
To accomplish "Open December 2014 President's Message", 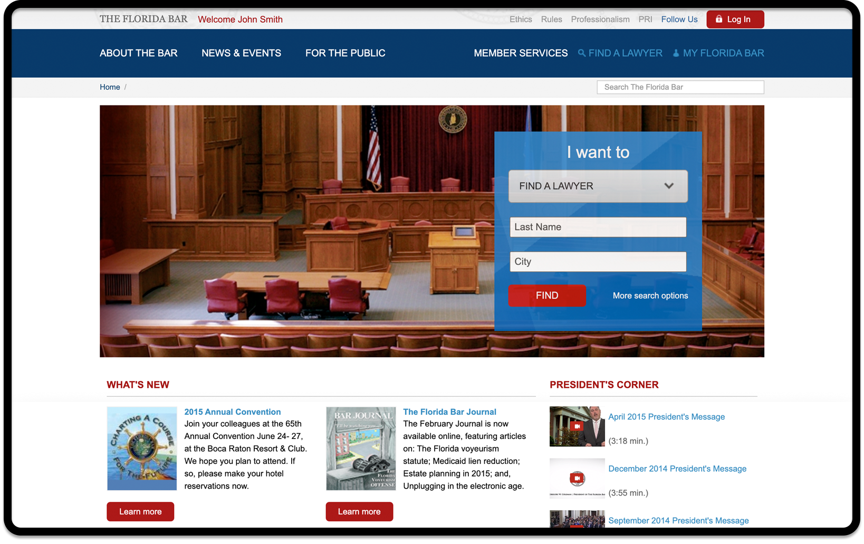I will [x=677, y=469].
